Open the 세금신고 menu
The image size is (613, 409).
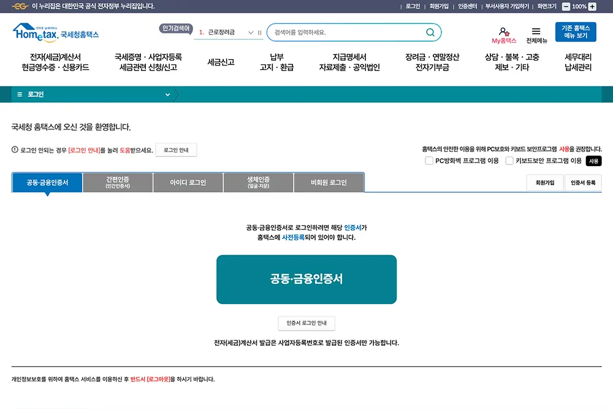coord(220,61)
